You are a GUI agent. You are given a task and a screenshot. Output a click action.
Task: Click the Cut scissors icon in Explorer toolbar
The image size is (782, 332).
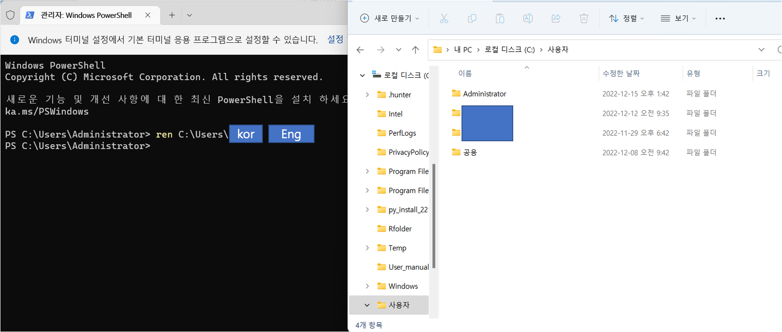click(444, 18)
